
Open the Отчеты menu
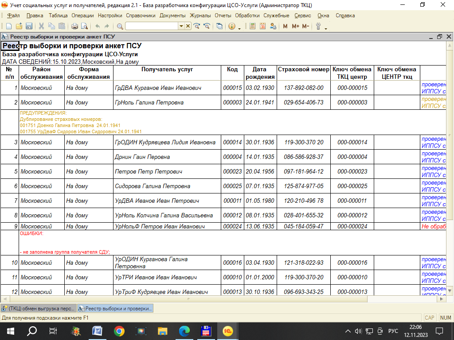(x=223, y=15)
